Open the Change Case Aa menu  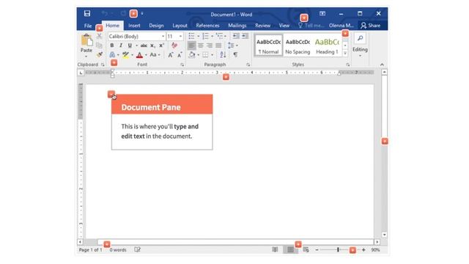155,55
